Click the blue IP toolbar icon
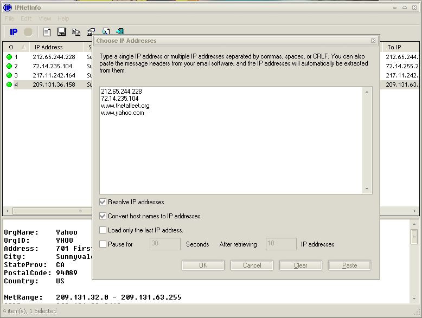Image resolution: width=422 pixels, height=318 pixels. click(14, 32)
